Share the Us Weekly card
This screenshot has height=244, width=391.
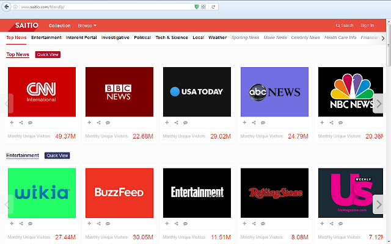point(331,224)
